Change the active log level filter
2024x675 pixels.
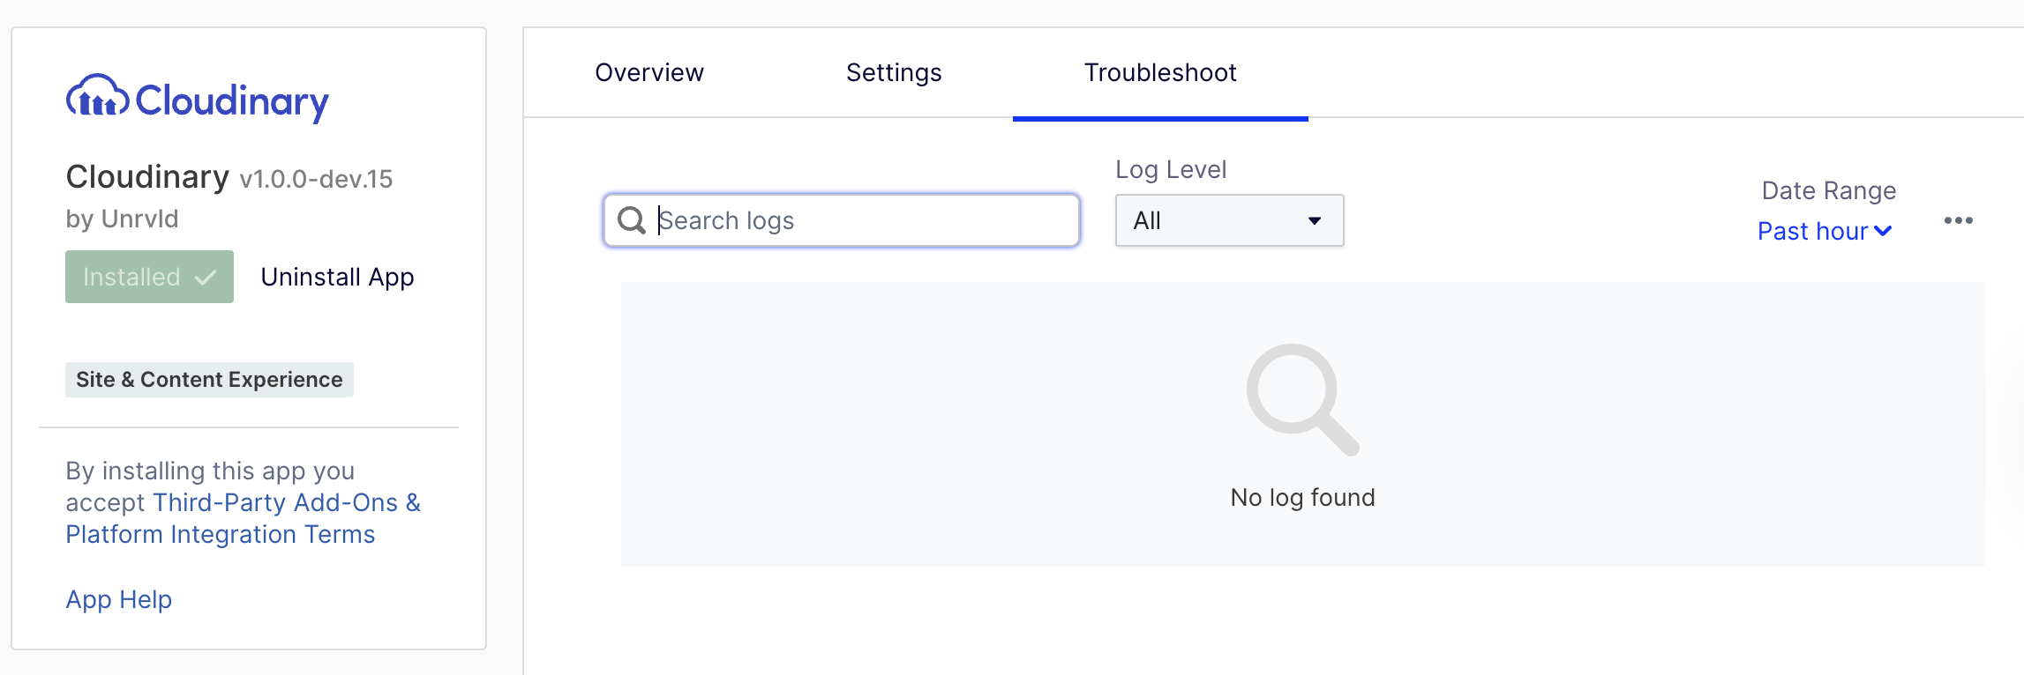point(1228,220)
